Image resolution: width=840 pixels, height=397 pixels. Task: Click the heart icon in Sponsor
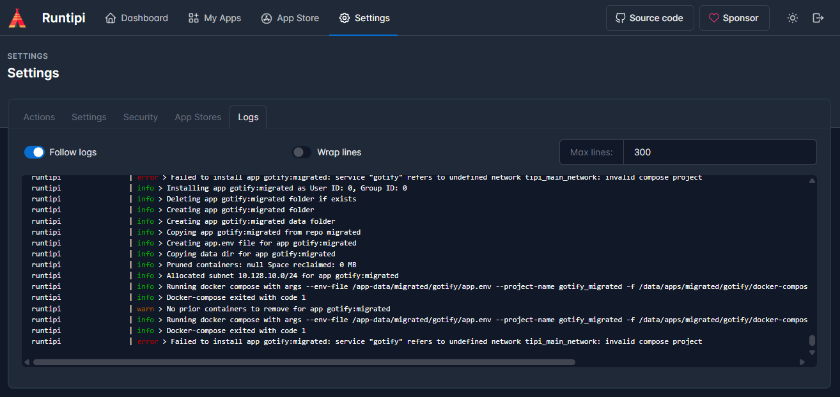tap(714, 18)
